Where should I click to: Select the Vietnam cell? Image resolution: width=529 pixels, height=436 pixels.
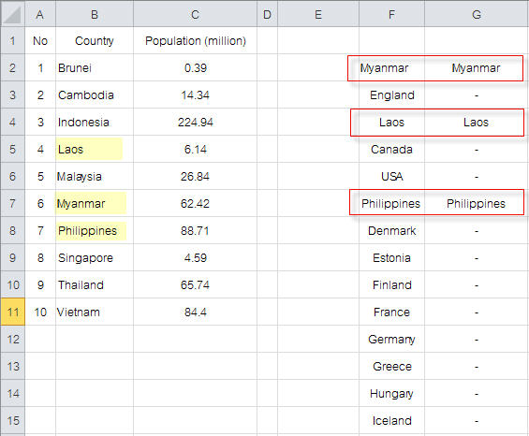95,312
